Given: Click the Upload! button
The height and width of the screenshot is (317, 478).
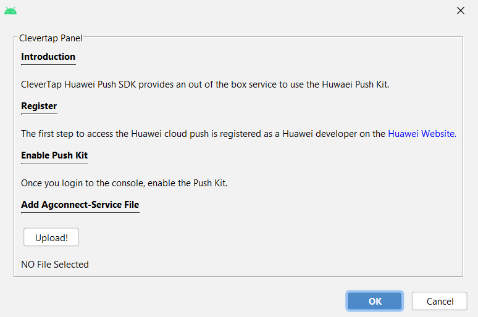Looking at the screenshot, I should [51, 237].
